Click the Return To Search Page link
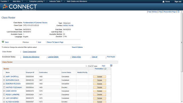 click(55, 42)
